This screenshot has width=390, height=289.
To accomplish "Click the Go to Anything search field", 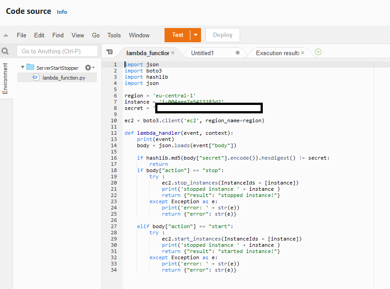I will point(57,51).
